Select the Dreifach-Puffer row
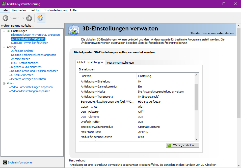 pyautogui.click(x=137, y=122)
